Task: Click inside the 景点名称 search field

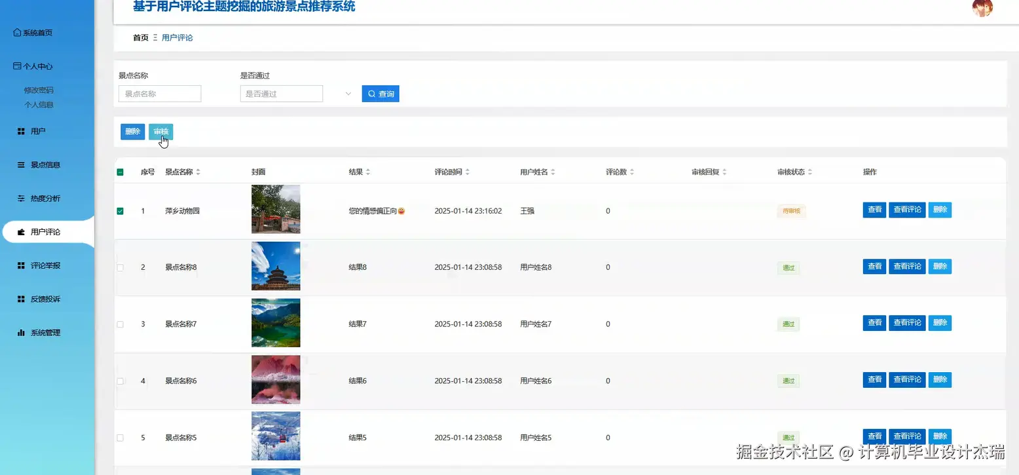Action: coord(159,93)
